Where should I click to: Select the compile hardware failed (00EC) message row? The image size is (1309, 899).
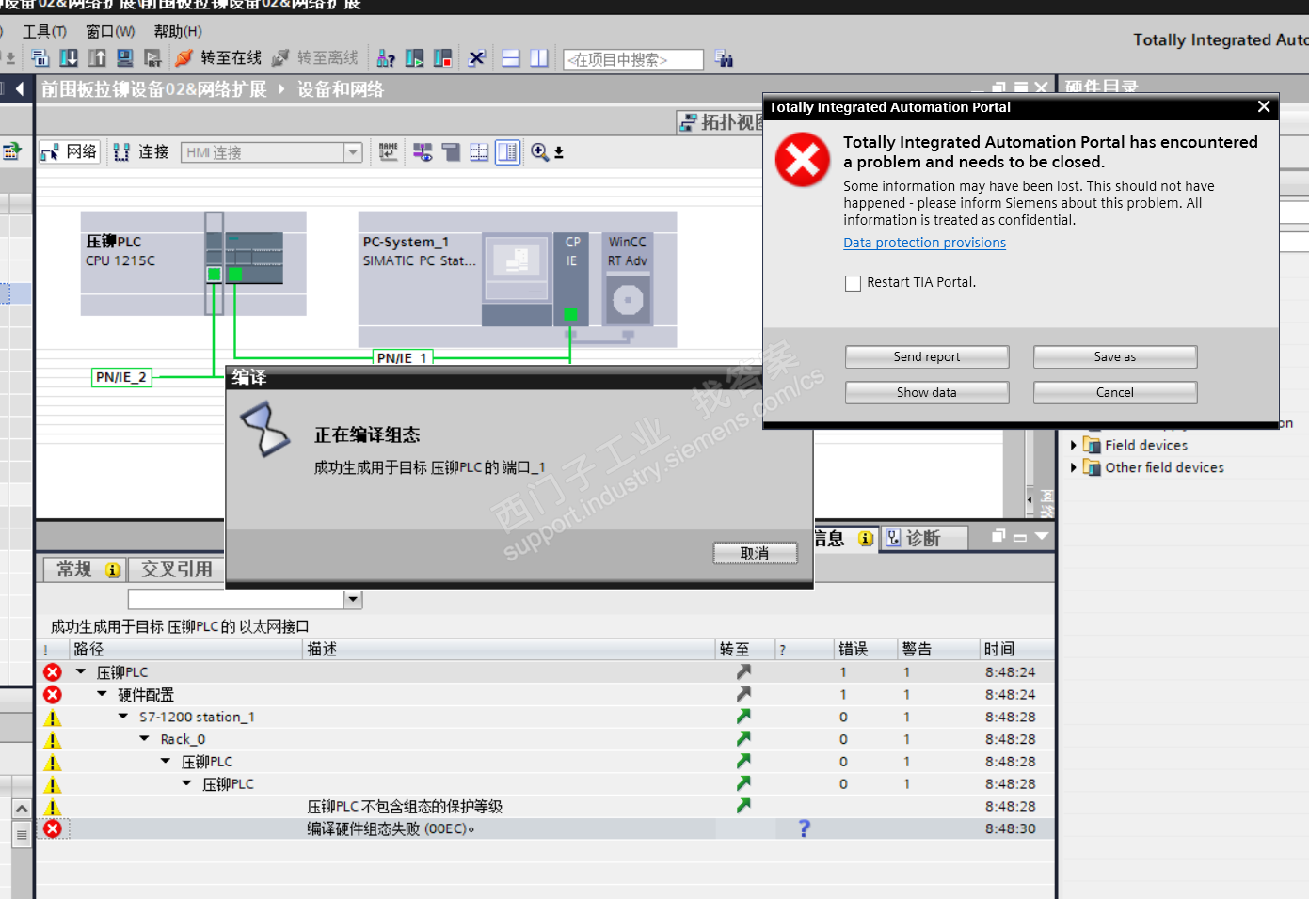coord(546,828)
